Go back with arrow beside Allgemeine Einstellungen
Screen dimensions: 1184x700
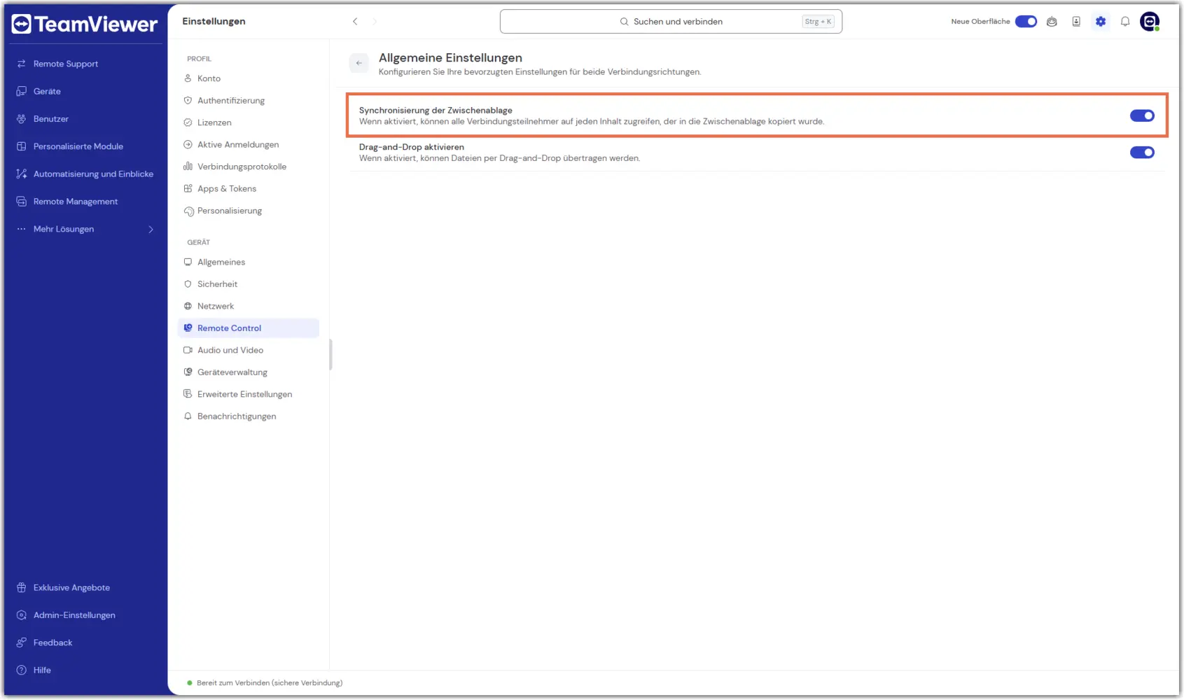coord(359,63)
